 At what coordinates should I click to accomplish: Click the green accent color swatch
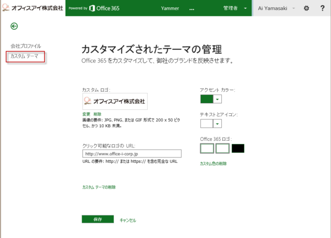click(207, 99)
